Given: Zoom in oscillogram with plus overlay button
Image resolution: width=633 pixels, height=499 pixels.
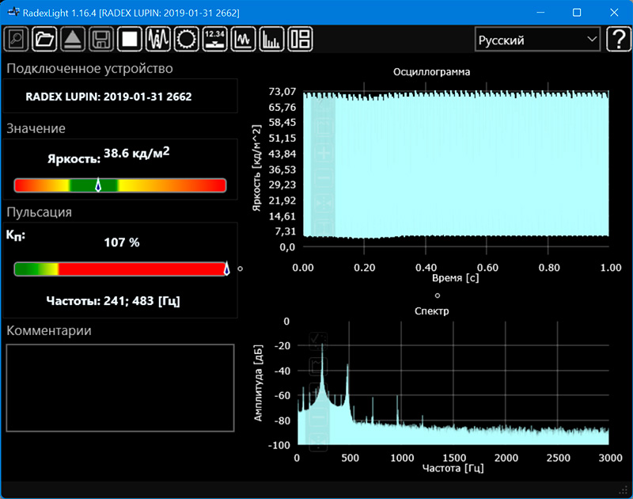Looking at the screenshot, I should pos(322,152).
